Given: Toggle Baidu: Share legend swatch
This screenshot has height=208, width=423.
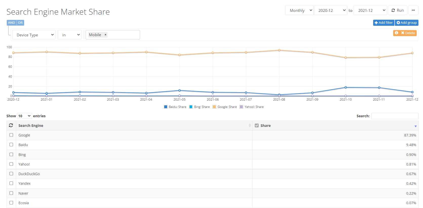Looking at the screenshot, I should [166, 107].
